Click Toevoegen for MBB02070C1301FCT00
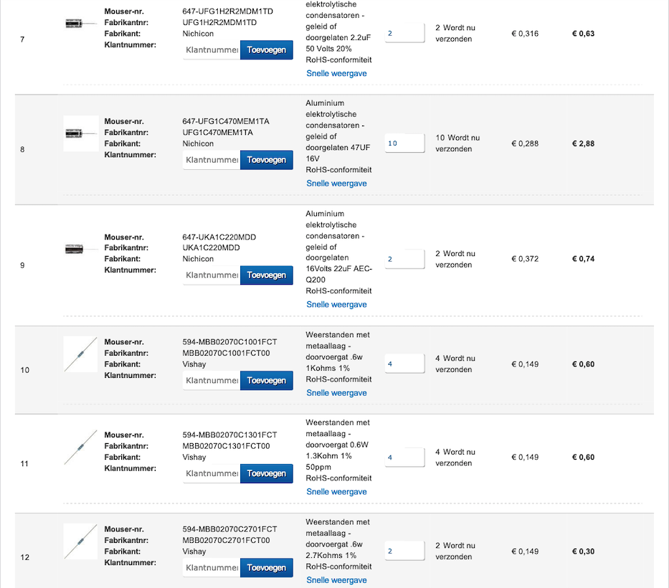The width and height of the screenshot is (669, 588). point(266,474)
